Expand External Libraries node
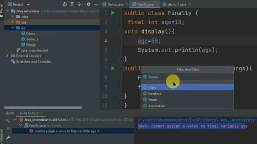The image size is (257, 144). [7, 56]
